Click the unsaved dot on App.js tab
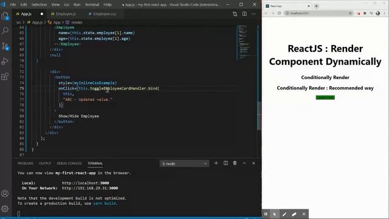This screenshot has width=389, height=219. pos(42,14)
